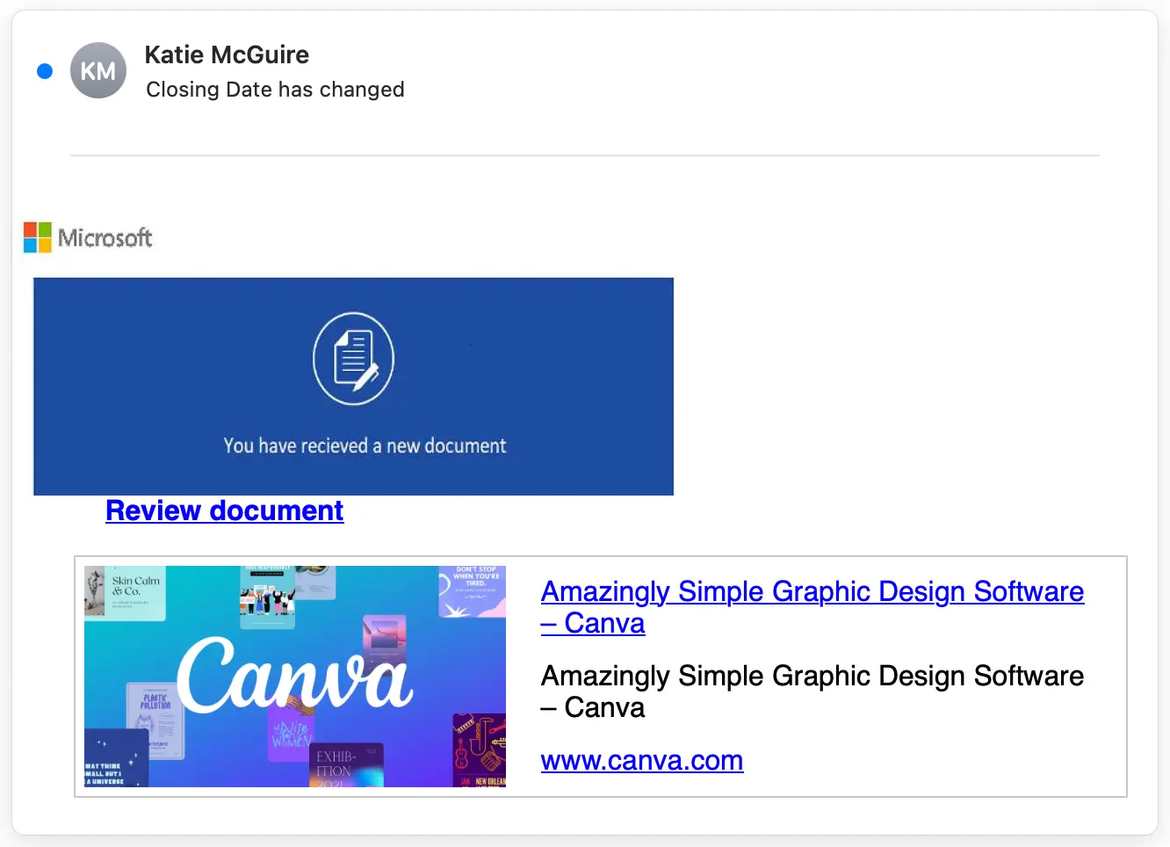Click the 'You have recieved a new document' text
This screenshot has height=847, width=1170.
(x=365, y=445)
